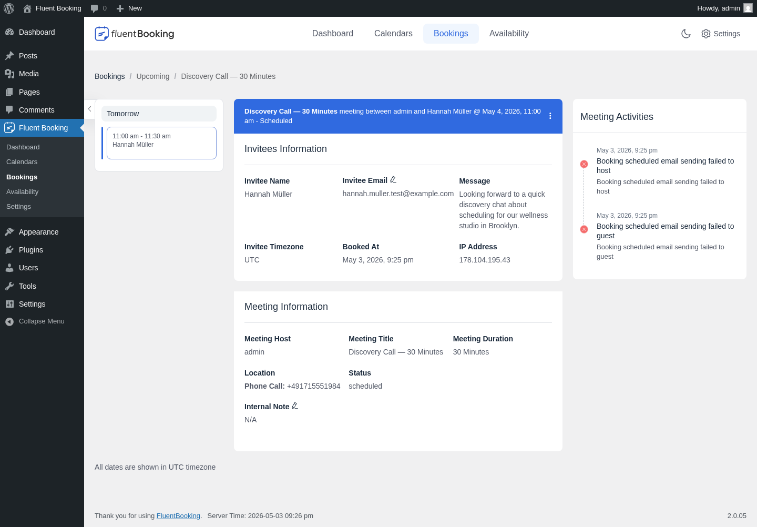Open Fluent Booking submenu Settings
The height and width of the screenshot is (527, 757).
pos(19,207)
